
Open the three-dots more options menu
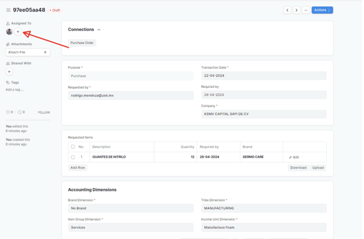pyautogui.click(x=306, y=10)
